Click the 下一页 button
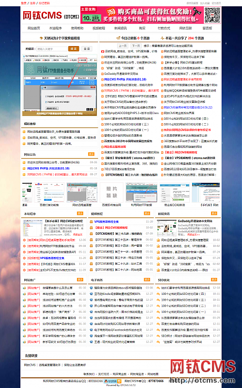 coord(136,46)
